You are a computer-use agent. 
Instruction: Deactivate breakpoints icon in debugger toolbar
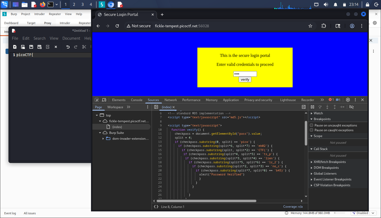coord(351,107)
